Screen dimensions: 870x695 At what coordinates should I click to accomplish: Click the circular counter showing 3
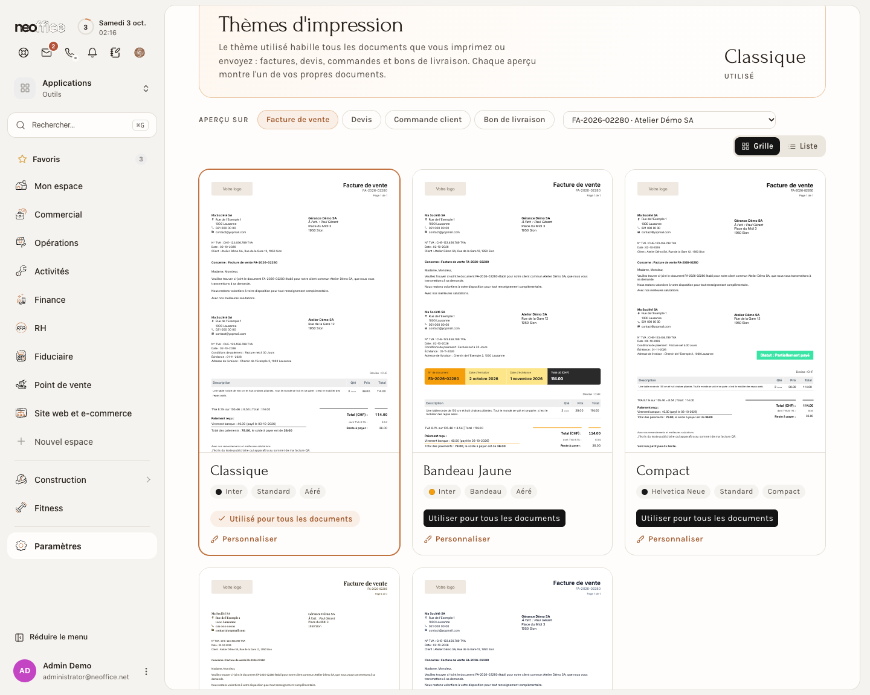[85, 27]
